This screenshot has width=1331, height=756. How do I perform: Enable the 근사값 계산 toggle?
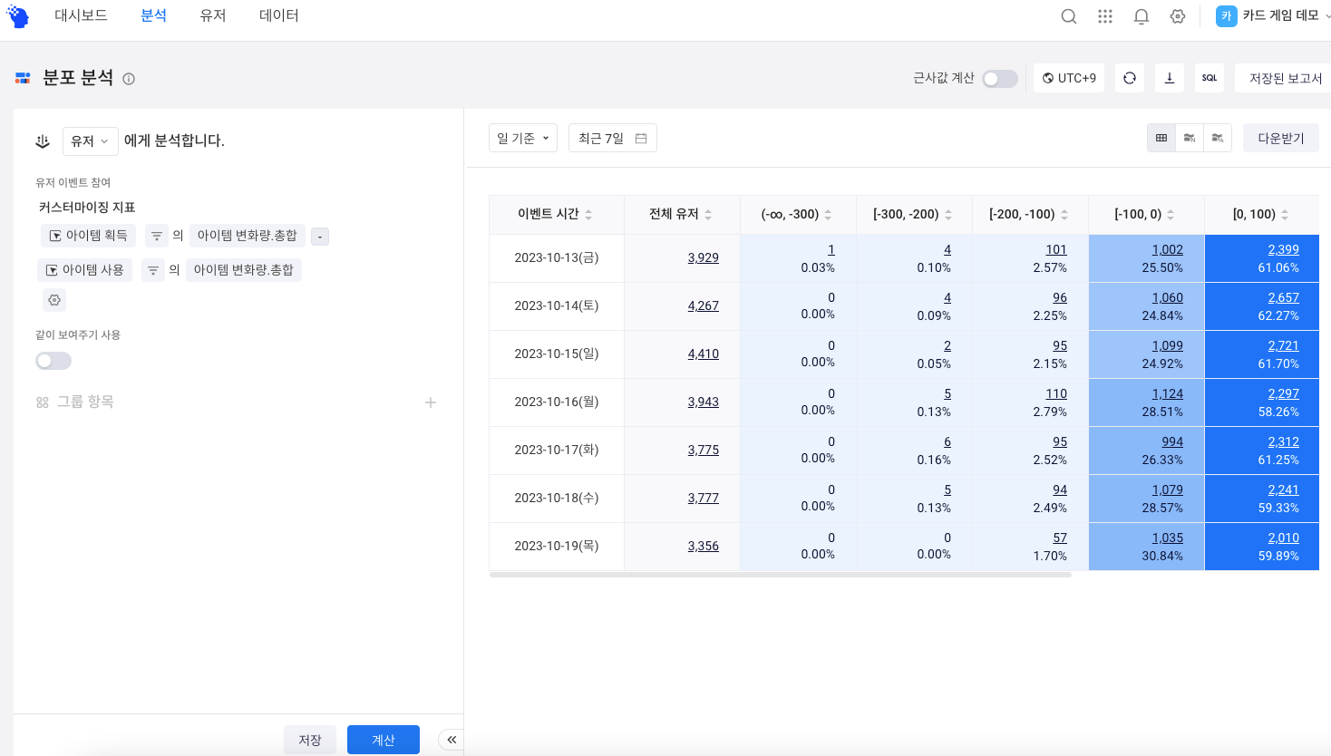click(999, 80)
